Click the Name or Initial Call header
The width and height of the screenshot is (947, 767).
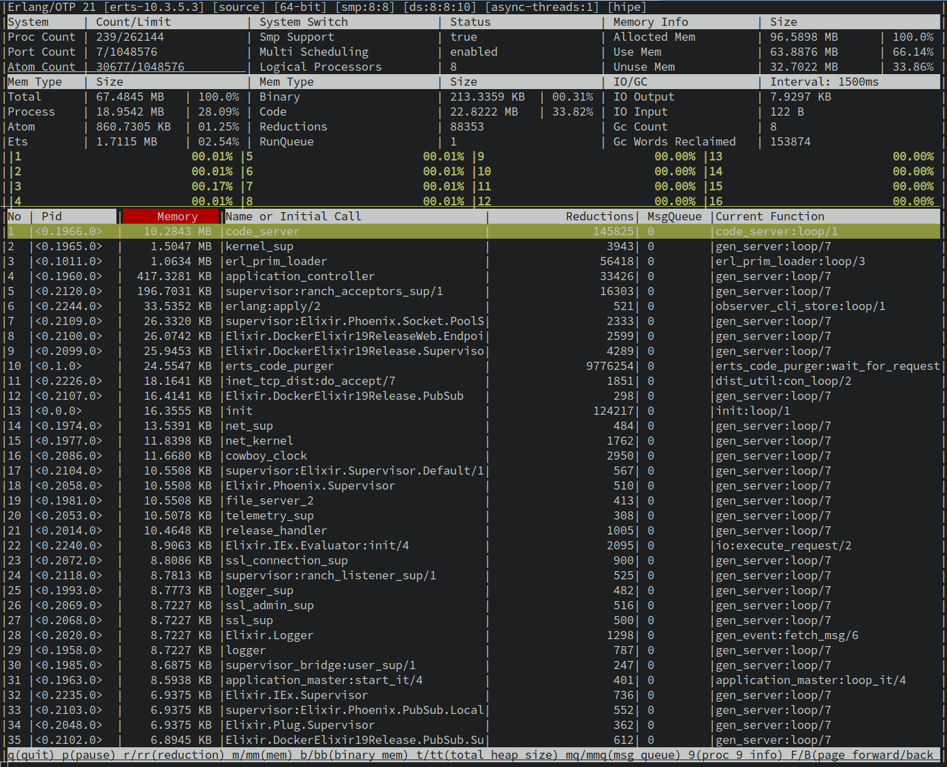293,216
